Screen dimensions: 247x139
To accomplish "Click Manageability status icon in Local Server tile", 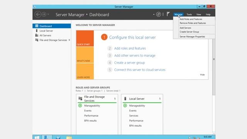I will coord(125,105).
